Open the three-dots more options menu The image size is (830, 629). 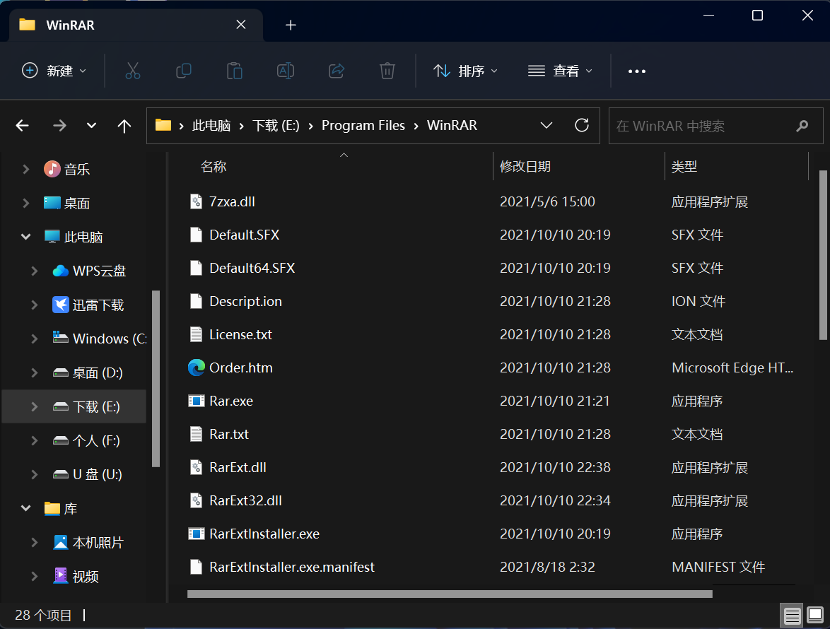click(x=637, y=71)
